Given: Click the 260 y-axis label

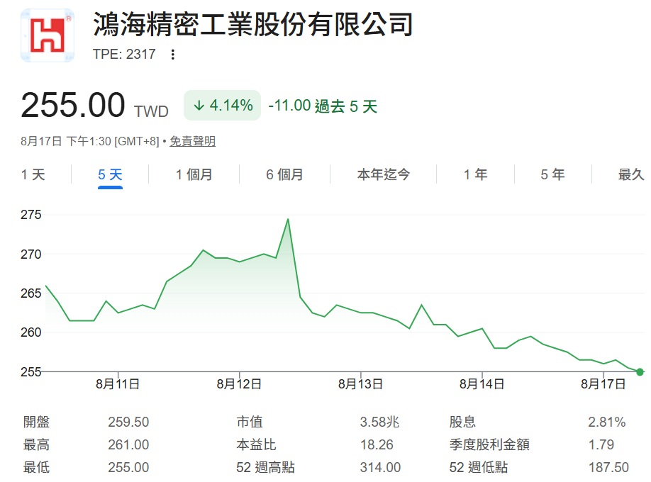Looking at the screenshot, I should [31, 332].
